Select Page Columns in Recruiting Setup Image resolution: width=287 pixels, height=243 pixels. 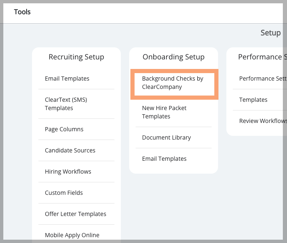coord(64,129)
